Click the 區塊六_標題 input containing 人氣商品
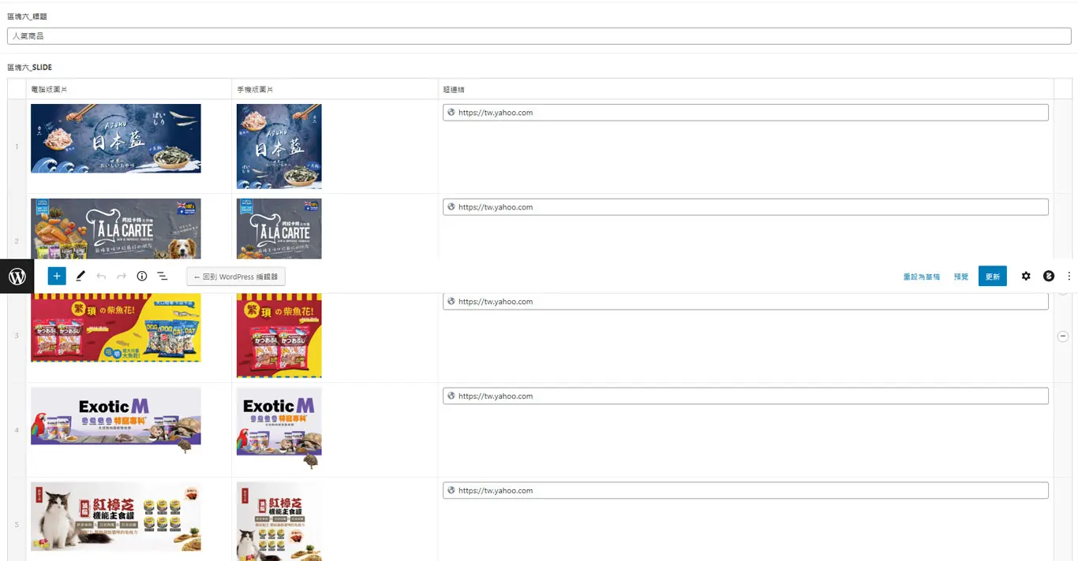1078x561 pixels. tap(539, 36)
